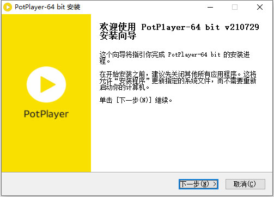274x197 pixels.
Task: Minimize the installer window
Action: coord(210,7)
